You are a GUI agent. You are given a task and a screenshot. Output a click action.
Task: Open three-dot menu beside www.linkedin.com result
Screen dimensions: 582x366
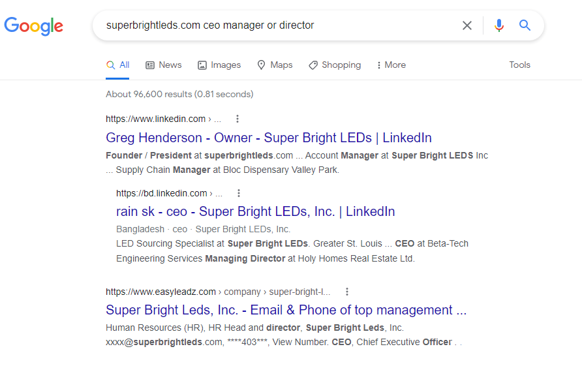point(237,119)
